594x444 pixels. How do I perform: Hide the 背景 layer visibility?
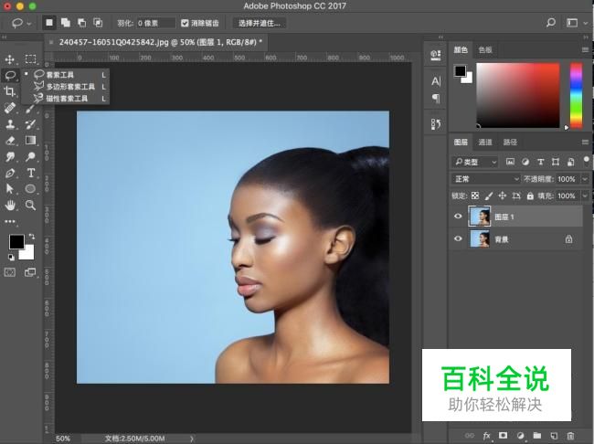coord(458,238)
